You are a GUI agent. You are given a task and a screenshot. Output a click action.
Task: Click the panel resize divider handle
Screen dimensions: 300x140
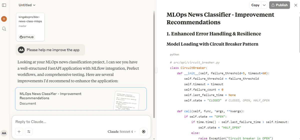click(156, 70)
